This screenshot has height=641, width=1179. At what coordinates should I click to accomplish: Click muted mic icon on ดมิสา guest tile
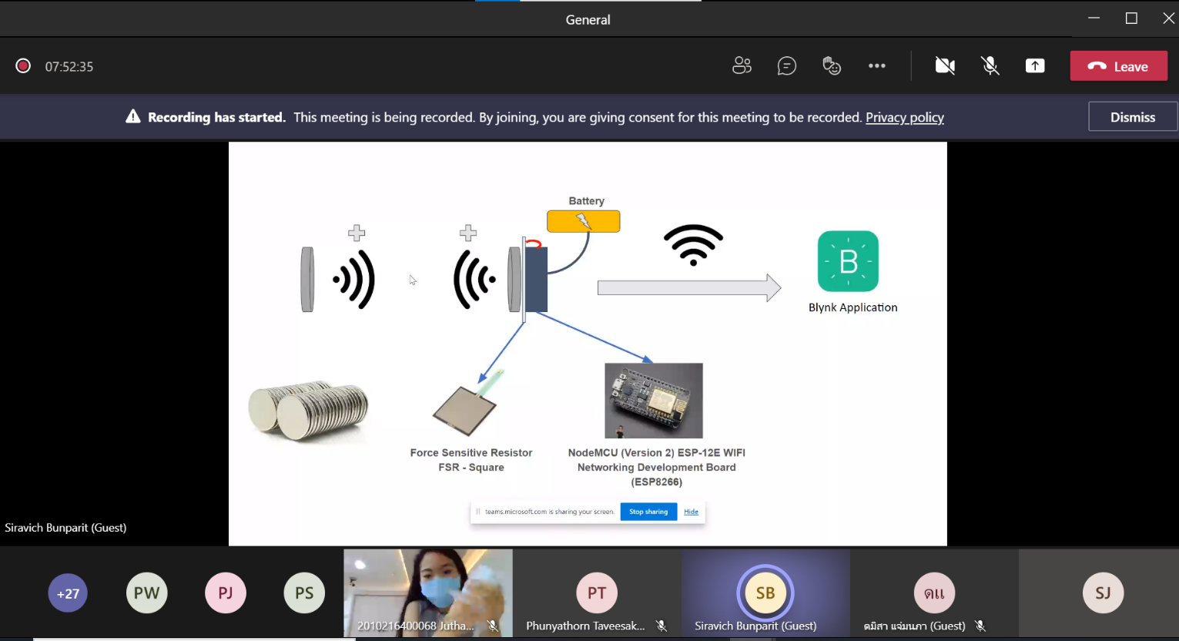(980, 626)
